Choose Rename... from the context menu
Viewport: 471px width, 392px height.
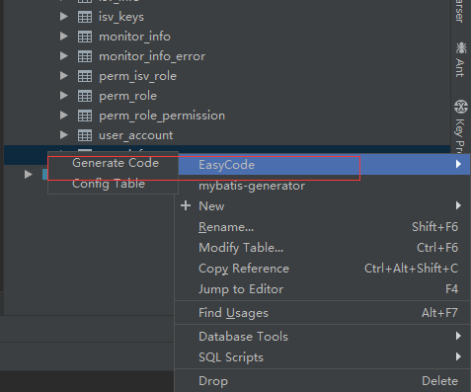(x=322, y=227)
